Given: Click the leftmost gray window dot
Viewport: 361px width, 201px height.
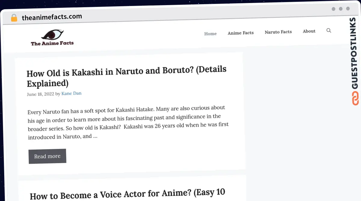Looking at the screenshot, I should coord(333,9).
